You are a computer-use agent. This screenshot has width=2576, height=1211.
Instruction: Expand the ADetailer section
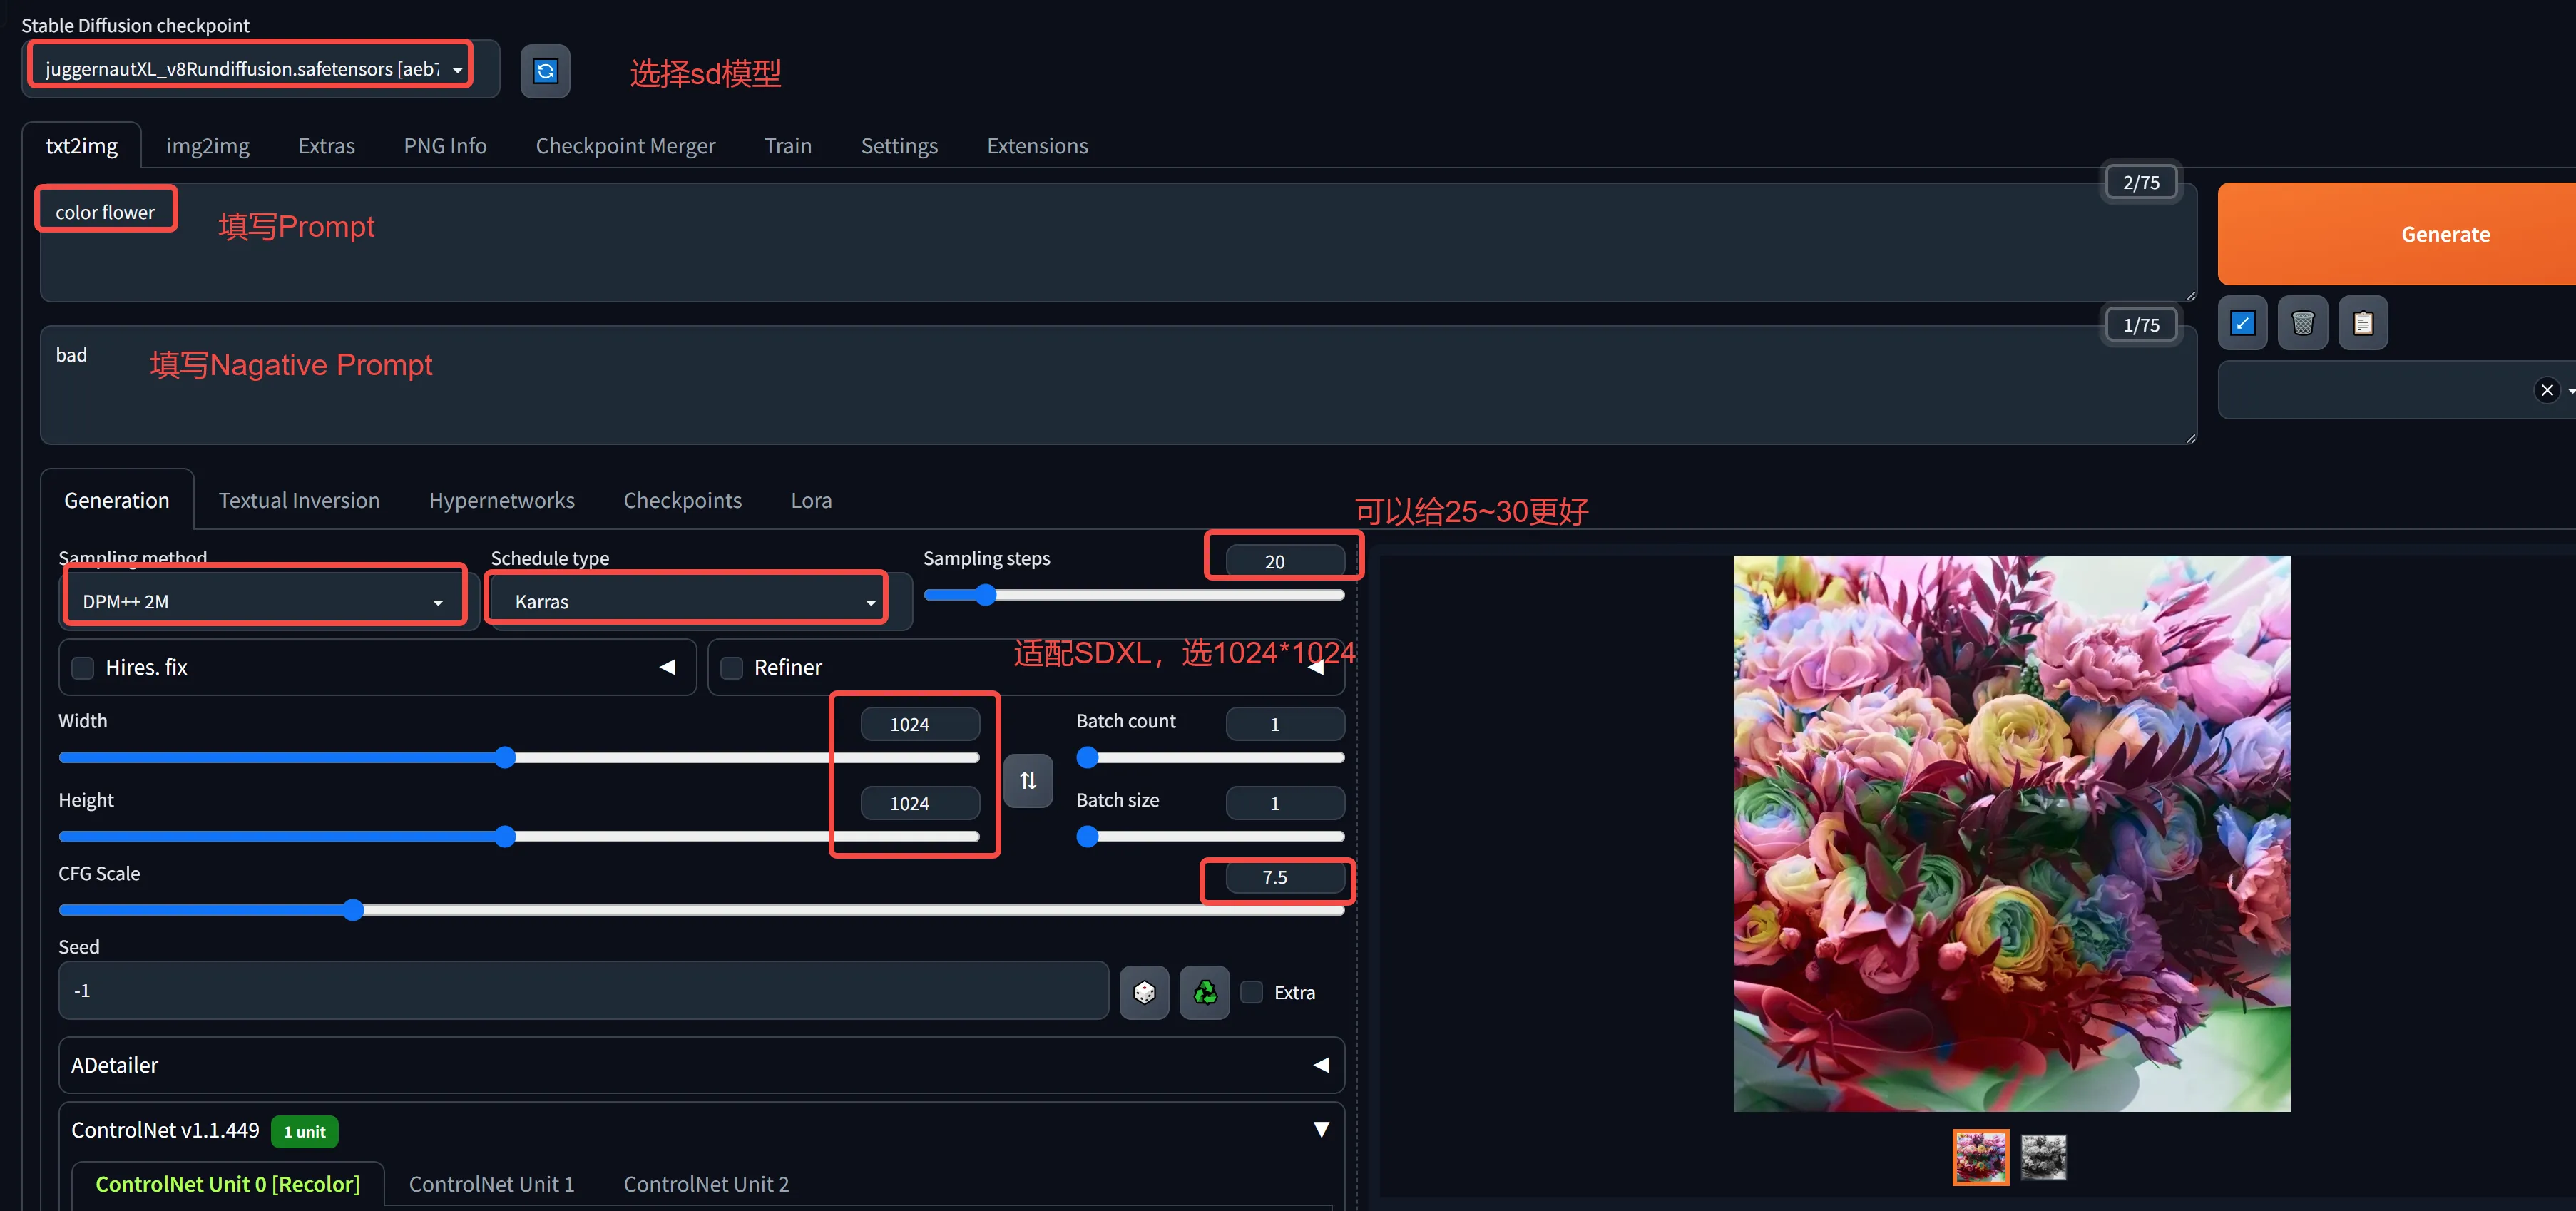pyautogui.click(x=701, y=1065)
